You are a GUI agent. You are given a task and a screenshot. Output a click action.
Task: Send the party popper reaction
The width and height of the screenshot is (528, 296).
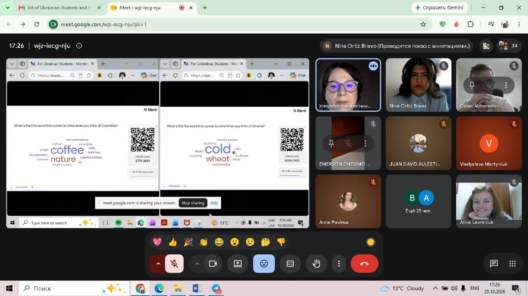tap(188, 242)
